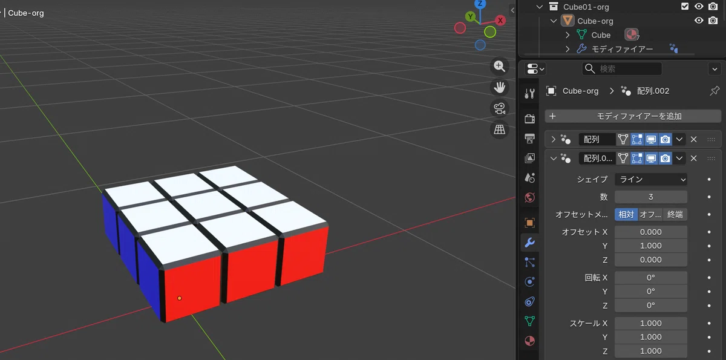This screenshot has height=360, width=726.
Task: Collapse the 配列.0... modifier panel
Action: [x=553, y=159]
